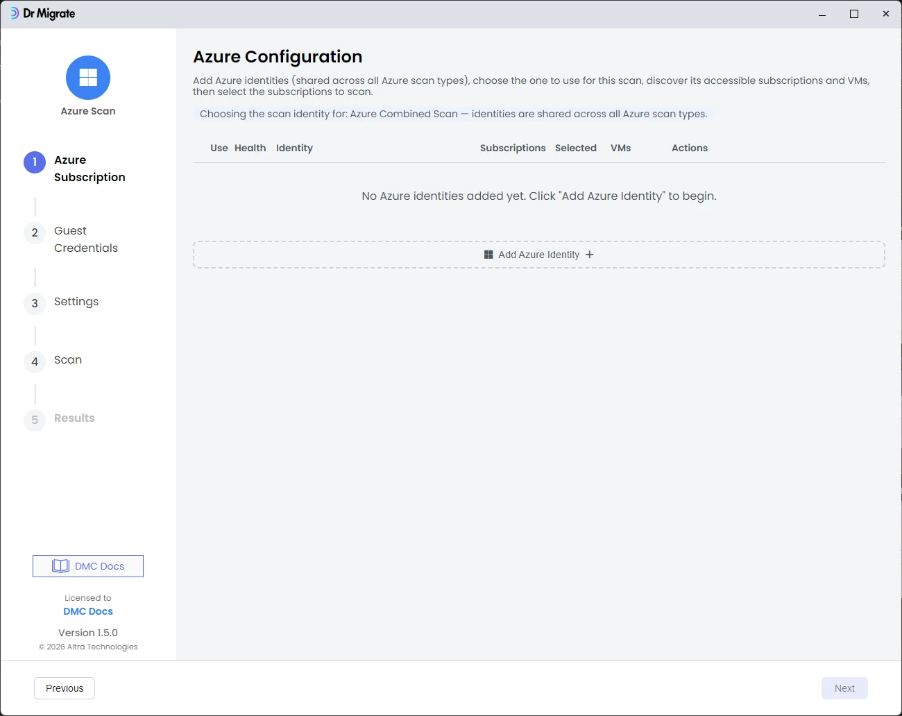Click the Azure Configuration heading
Viewport: 902px width, 716px height.
click(278, 57)
